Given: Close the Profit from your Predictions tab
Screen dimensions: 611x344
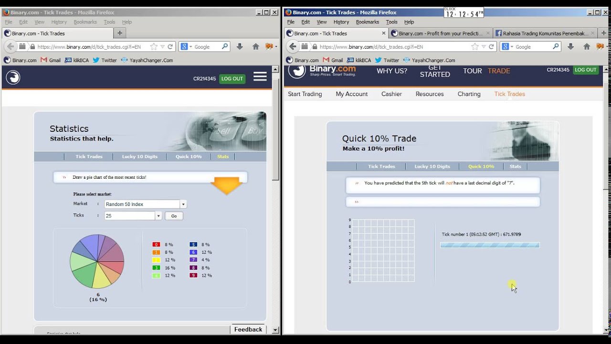Looking at the screenshot, I should point(487,33).
